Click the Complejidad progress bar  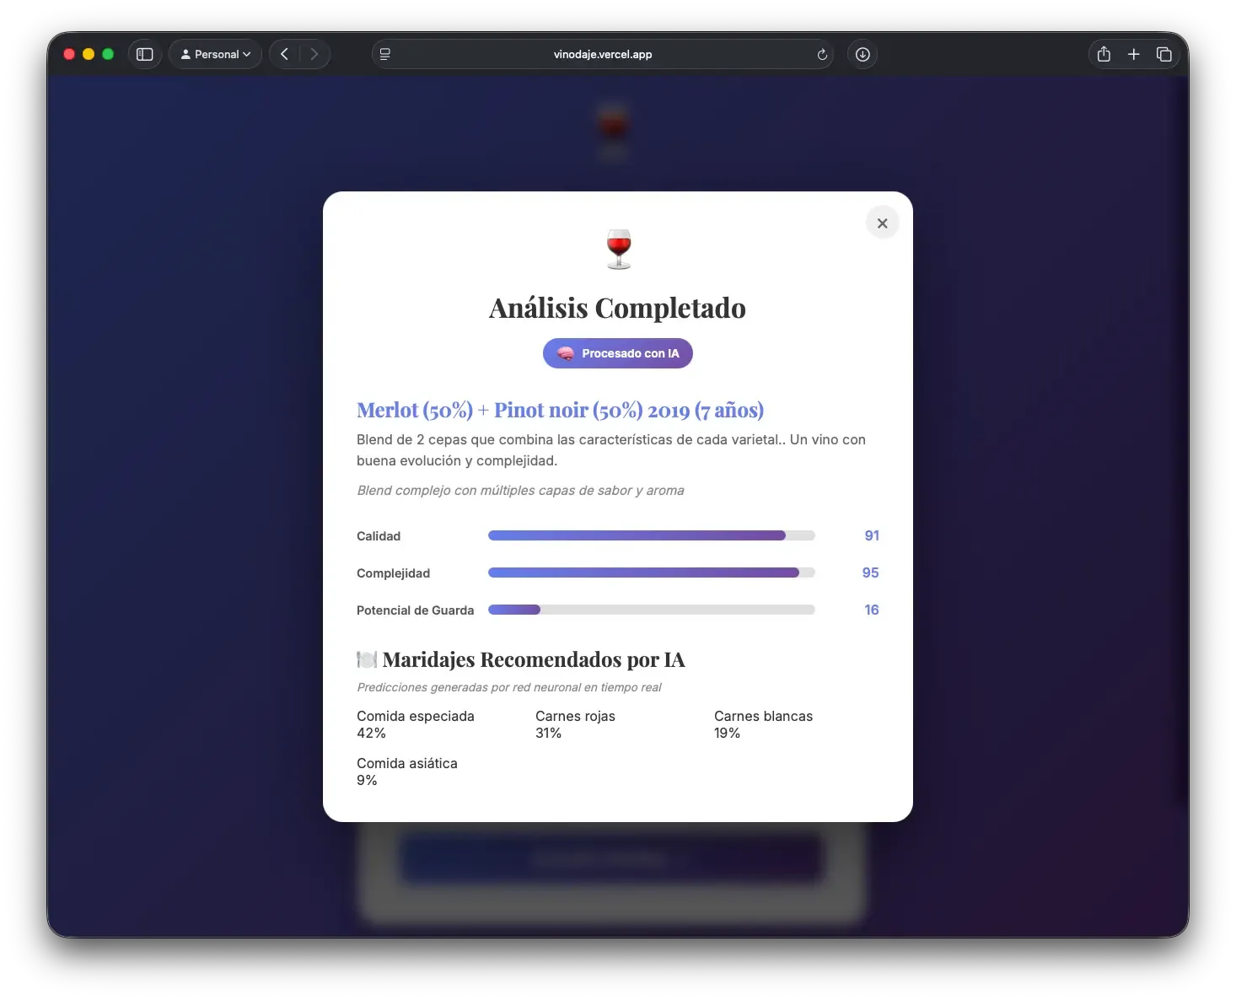pos(651,573)
